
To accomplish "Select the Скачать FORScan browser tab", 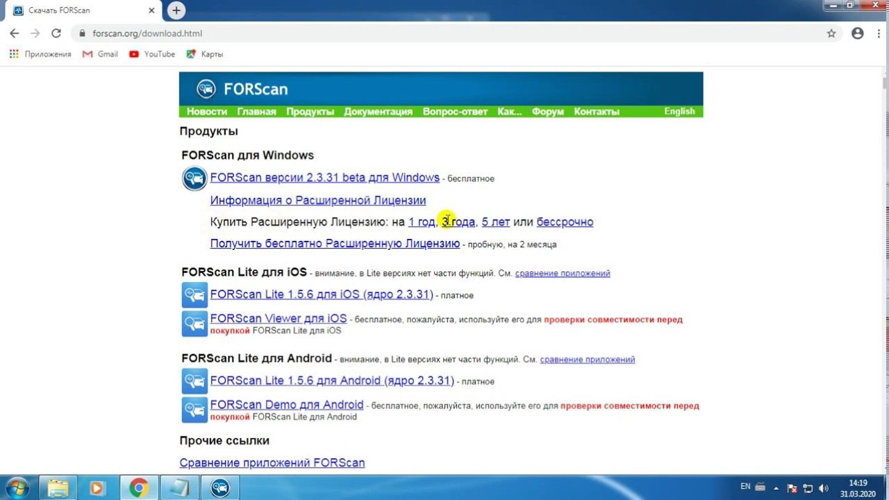I will pos(82,10).
